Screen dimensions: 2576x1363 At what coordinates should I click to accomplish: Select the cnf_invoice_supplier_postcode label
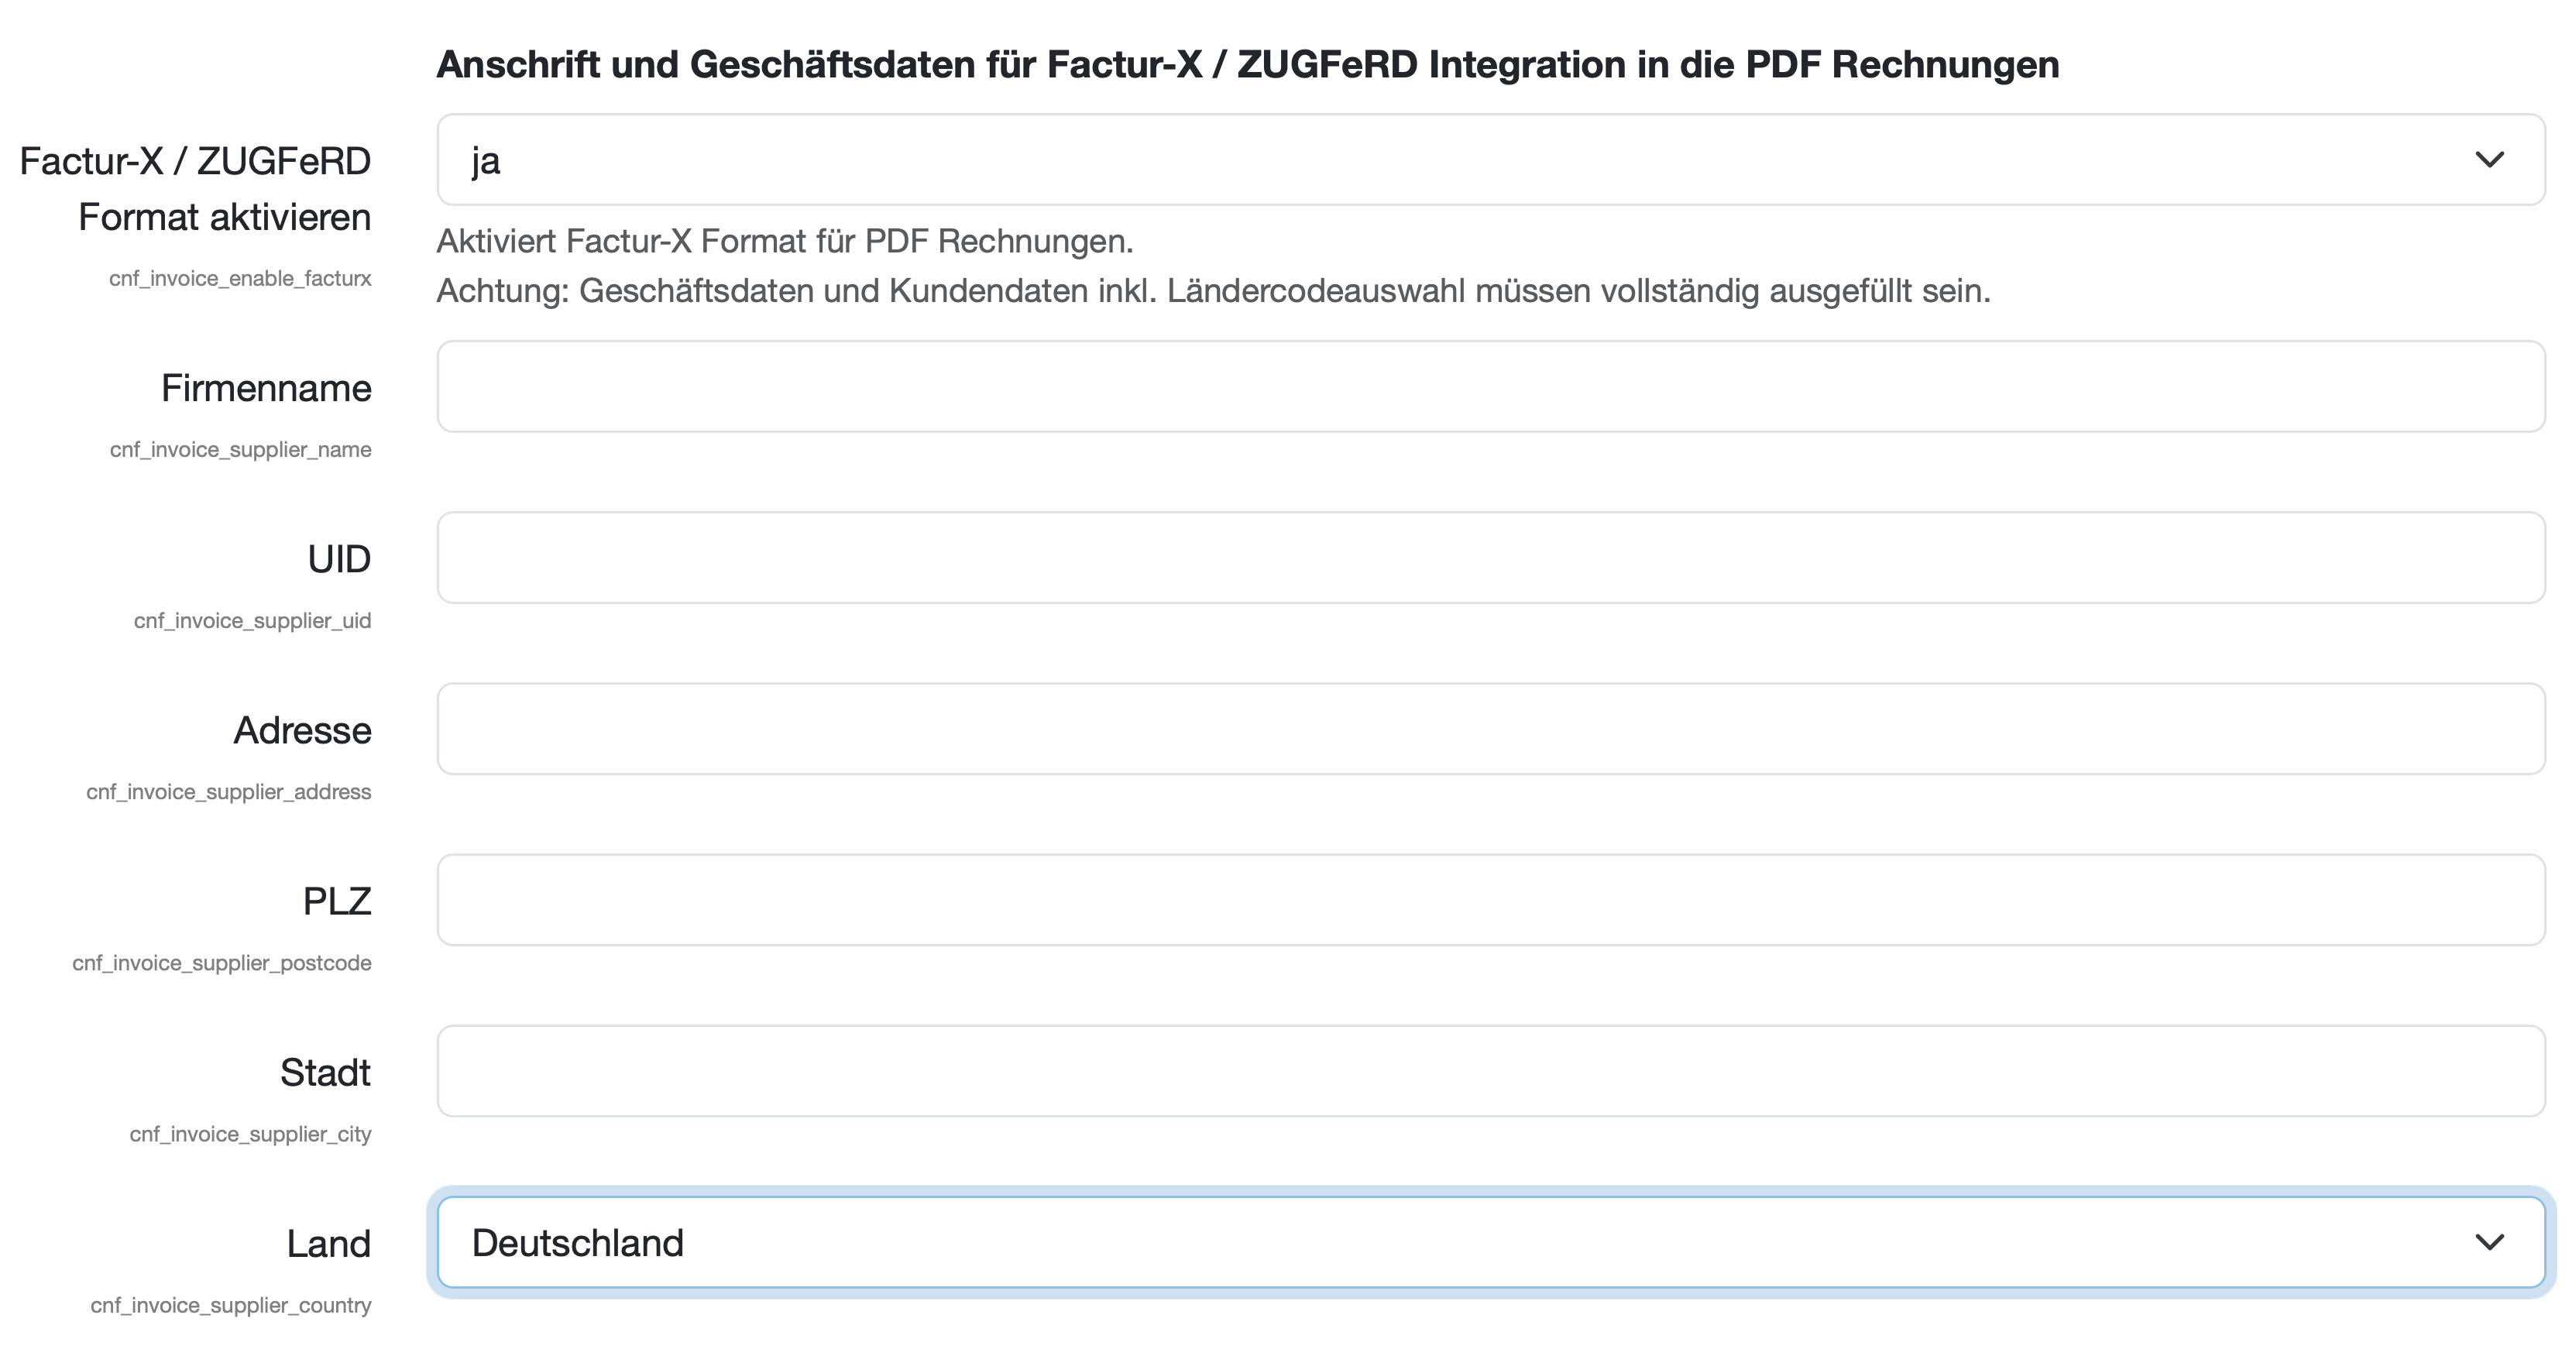(x=222, y=962)
